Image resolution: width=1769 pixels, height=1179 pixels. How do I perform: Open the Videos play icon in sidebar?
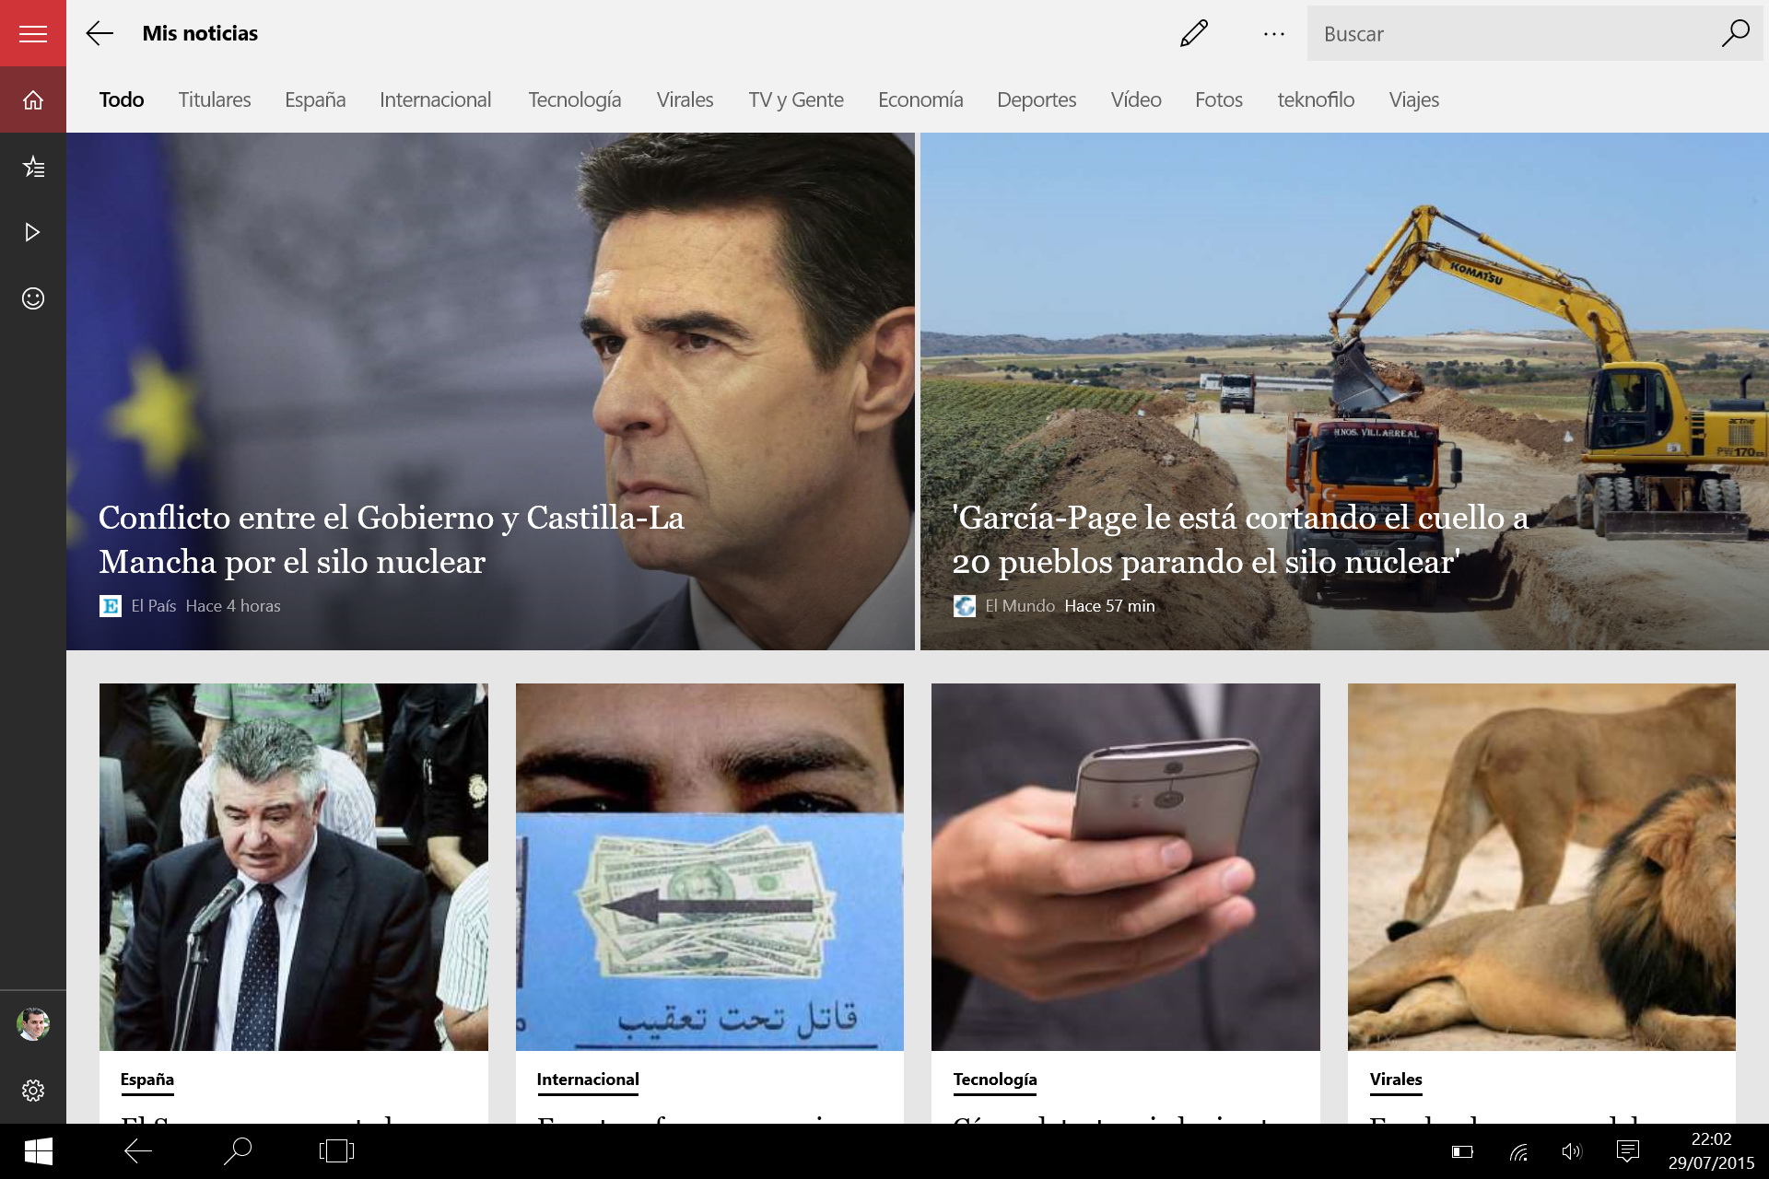tap(33, 232)
